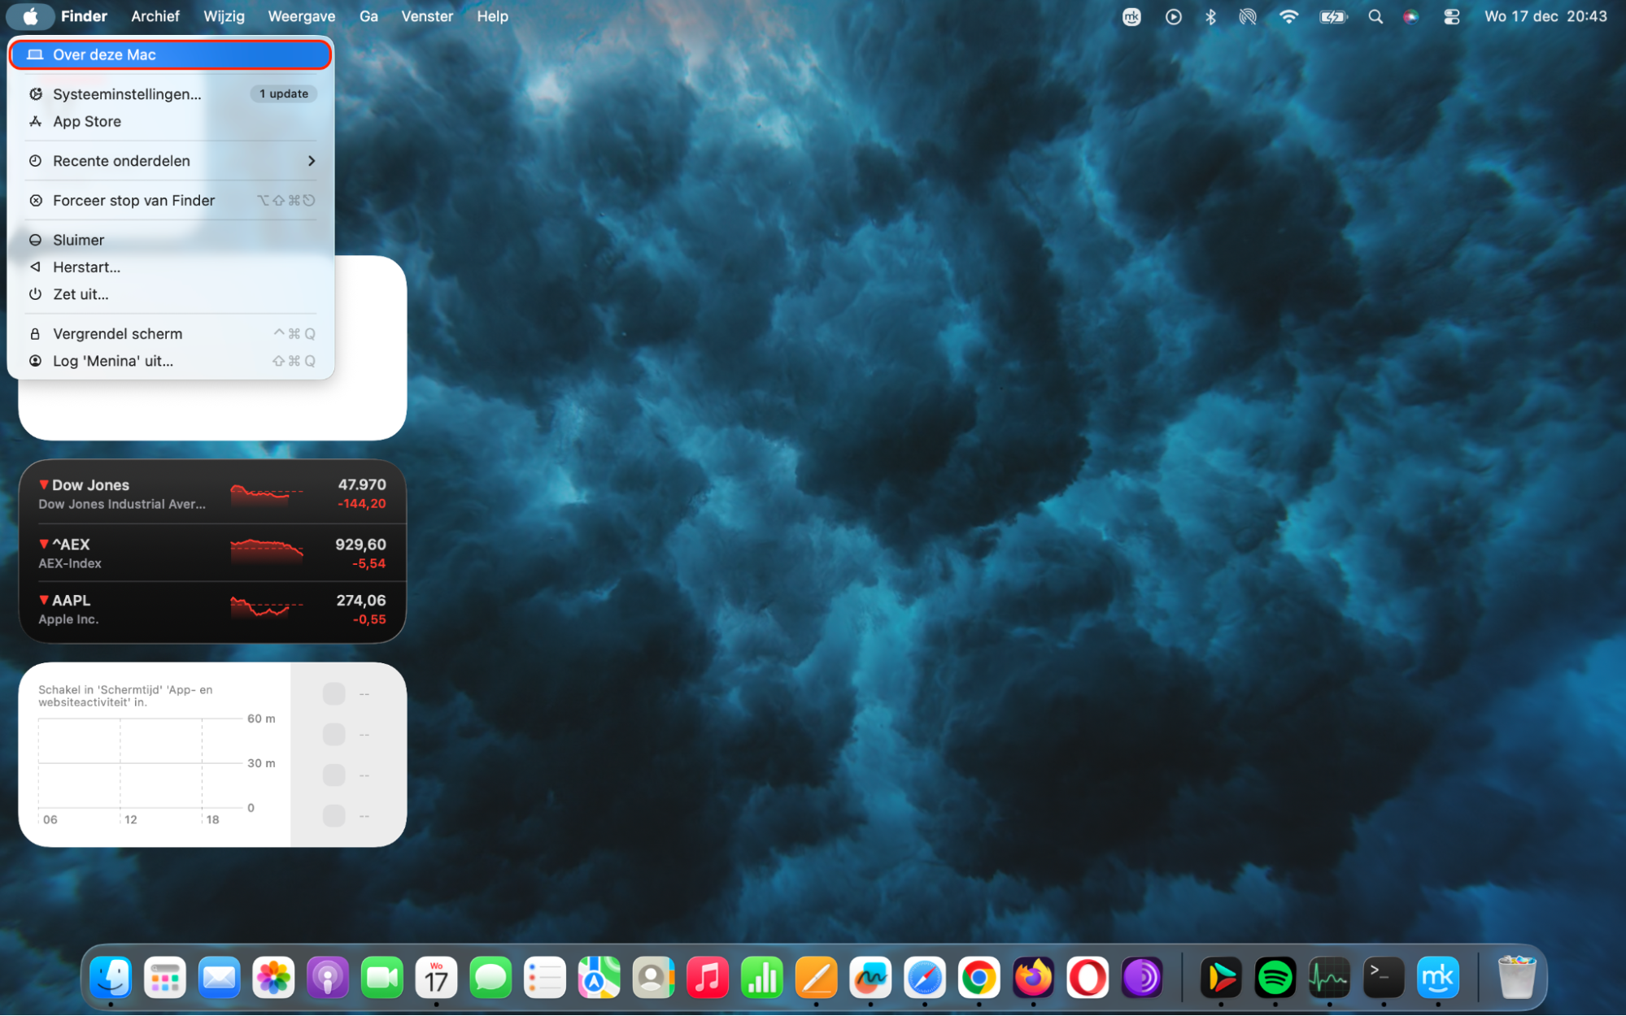1626x1016 pixels.
Task: Open Activity Monitor from the dock
Action: point(1329,977)
